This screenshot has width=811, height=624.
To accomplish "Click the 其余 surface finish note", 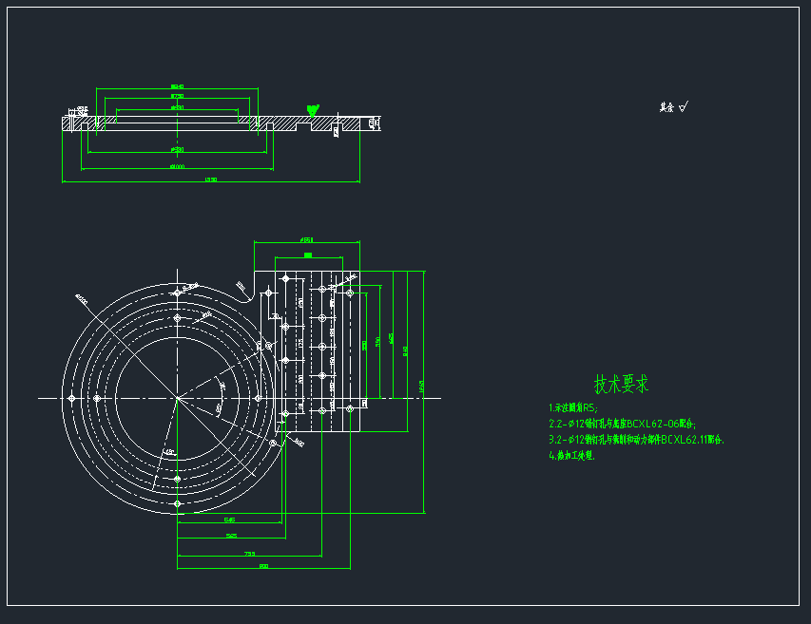I will click(x=673, y=107).
